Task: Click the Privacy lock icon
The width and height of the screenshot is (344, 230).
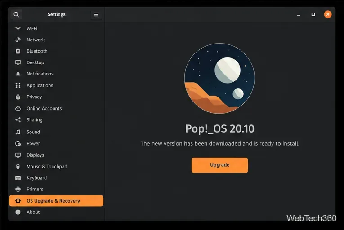Action: (x=18, y=97)
